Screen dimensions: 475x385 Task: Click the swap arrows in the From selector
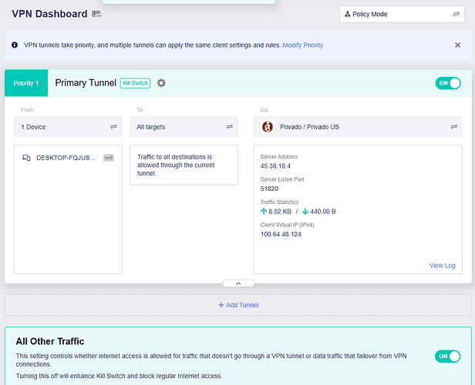point(113,127)
